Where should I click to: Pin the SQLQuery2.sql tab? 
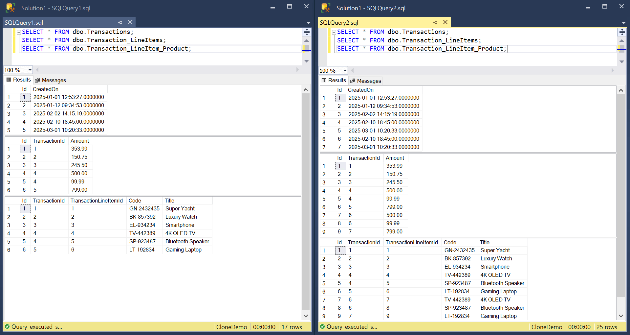(435, 22)
